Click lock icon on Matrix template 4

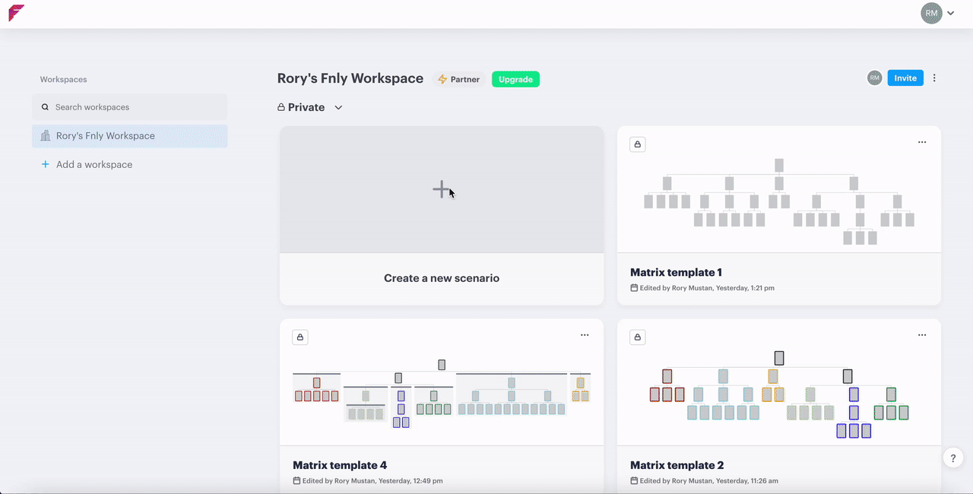point(300,337)
